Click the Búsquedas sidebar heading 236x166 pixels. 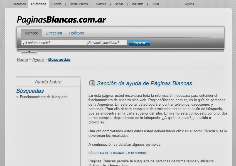[30, 91]
